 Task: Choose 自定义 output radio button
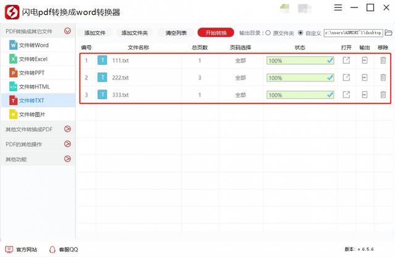click(301, 33)
